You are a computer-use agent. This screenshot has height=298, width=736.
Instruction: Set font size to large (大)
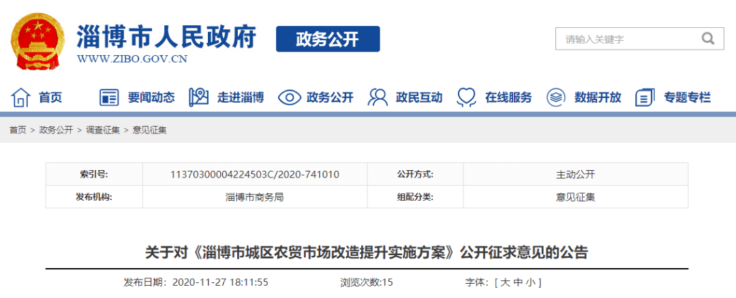click(505, 282)
